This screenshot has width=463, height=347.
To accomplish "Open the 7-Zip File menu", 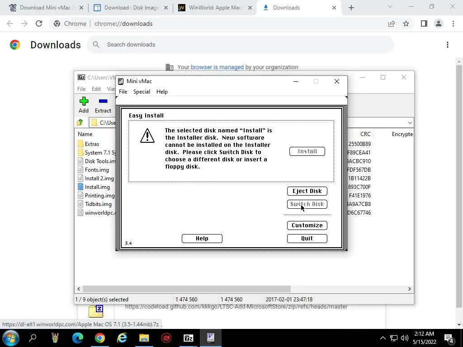I will pyautogui.click(x=81, y=89).
